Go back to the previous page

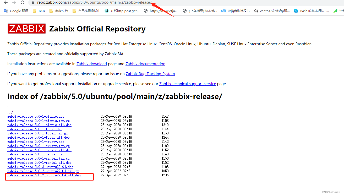click(5, 2)
